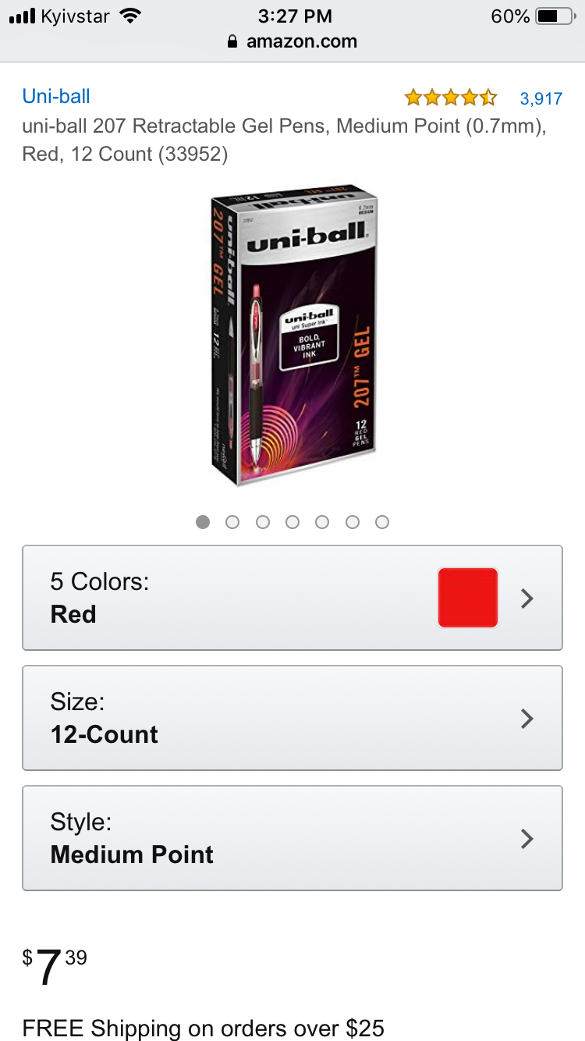Tap the star rating icons

tap(450, 98)
